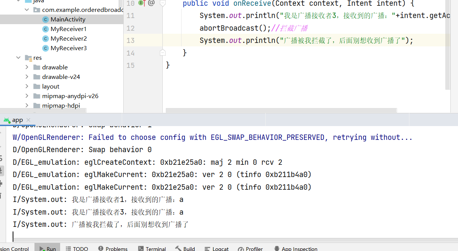Select the layout folder row
458x251 pixels.
[50, 87]
